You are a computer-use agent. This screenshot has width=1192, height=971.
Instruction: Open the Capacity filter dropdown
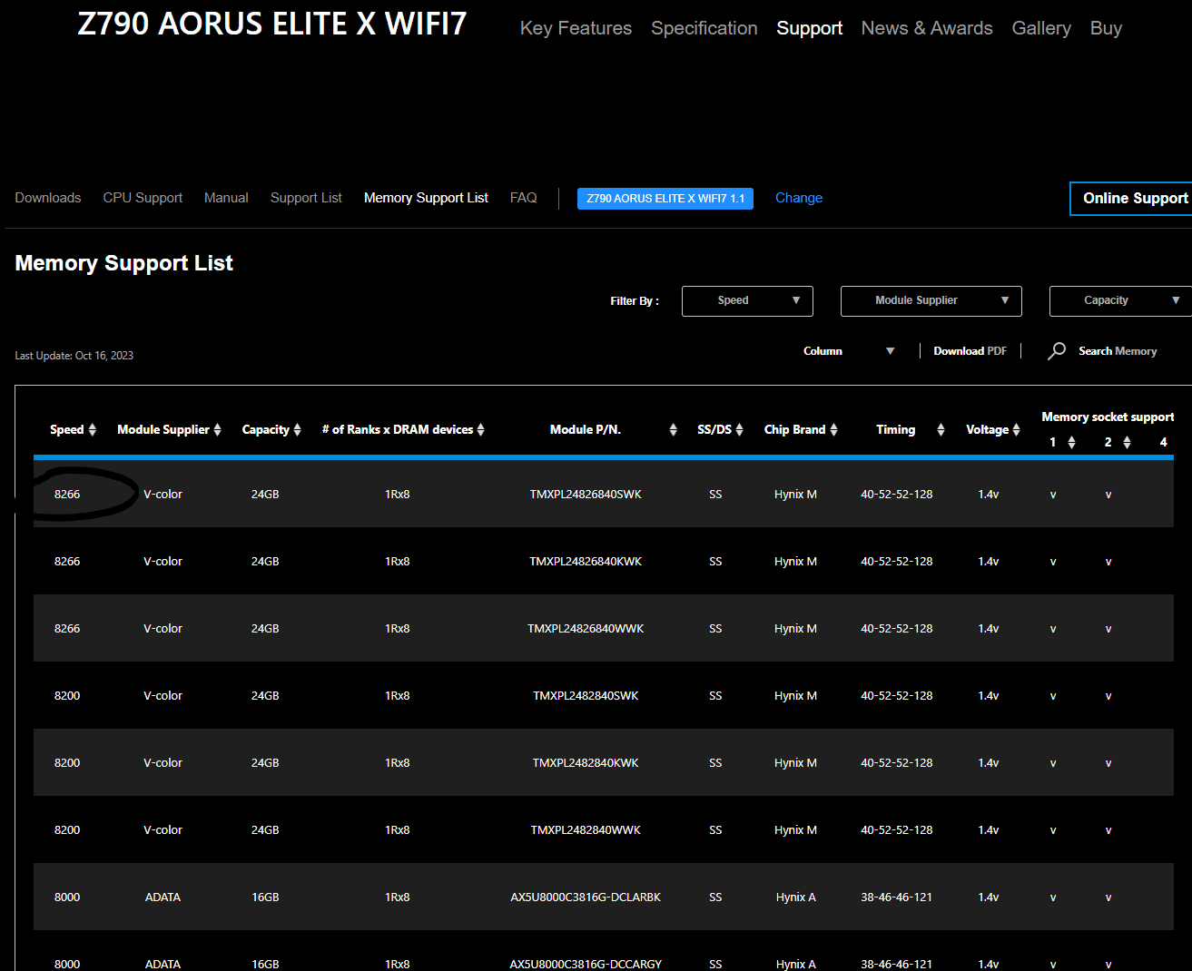(x=1120, y=301)
